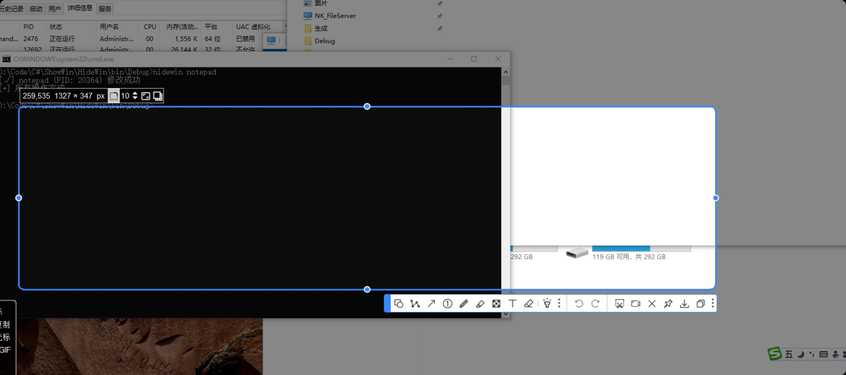
Task: Select the polyline tool
Action: pyautogui.click(x=415, y=304)
